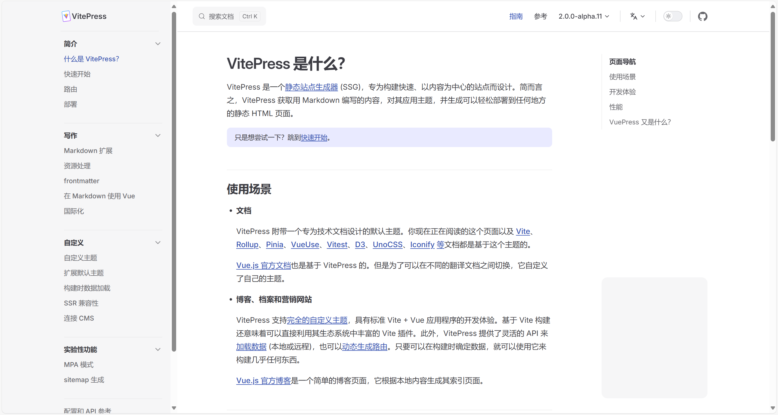Open the 快速开始 sidebar page
The width and height of the screenshot is (778, 415).
[77, 74]
